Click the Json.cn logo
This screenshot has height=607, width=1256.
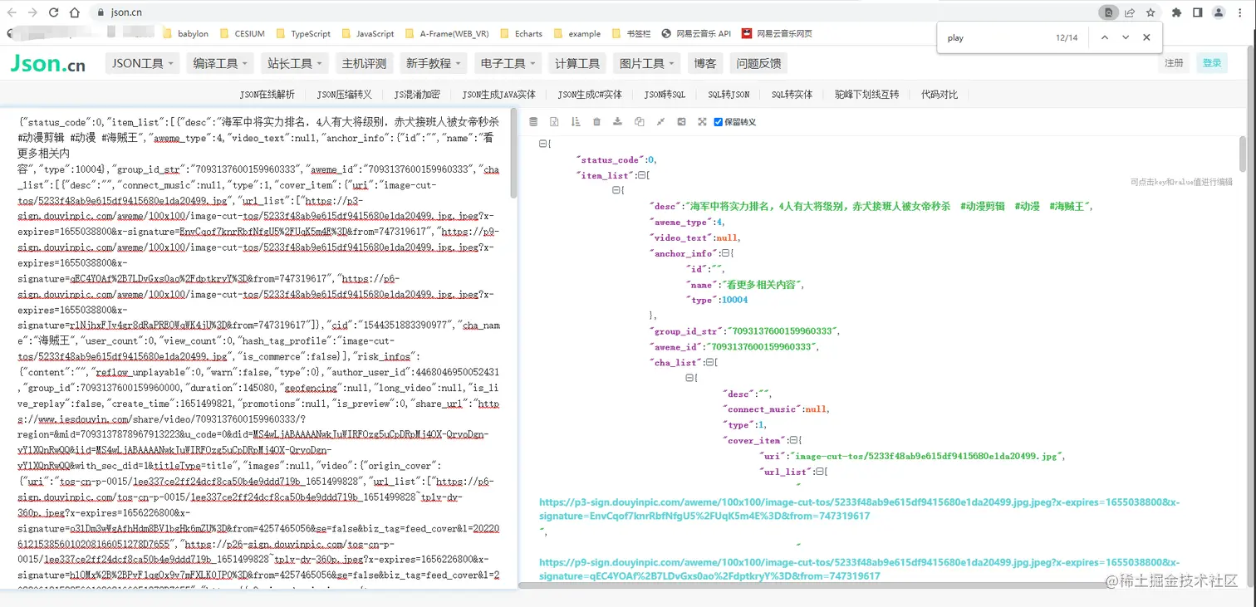pos(47,63)
